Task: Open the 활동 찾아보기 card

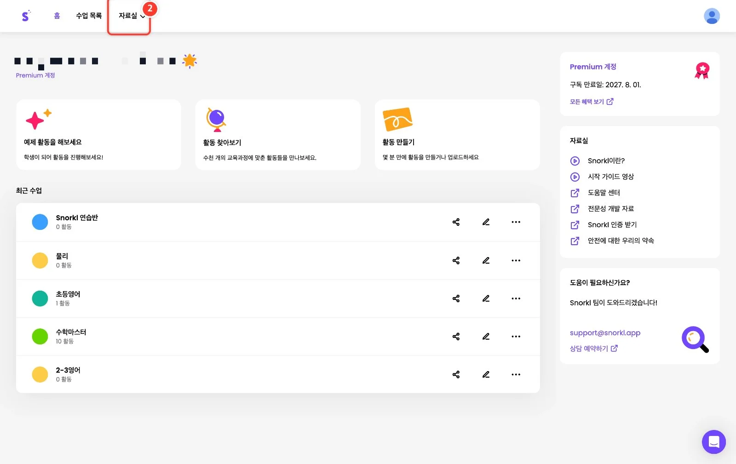Action: pyautogui.click(x=278, y=135)
